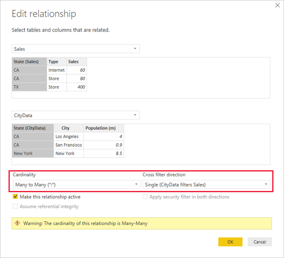The height and width of the screenshot is (258, 284).
Task: Click the sales value 400 cell
Action: point(77,87)
